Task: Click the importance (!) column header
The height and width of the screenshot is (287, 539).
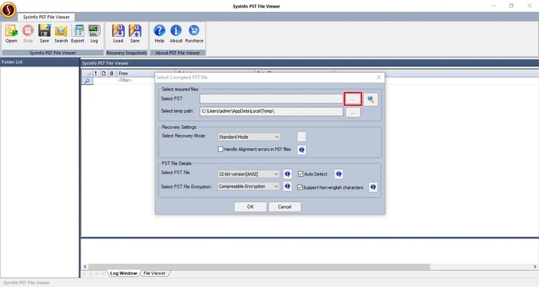Action: (96, 73)
